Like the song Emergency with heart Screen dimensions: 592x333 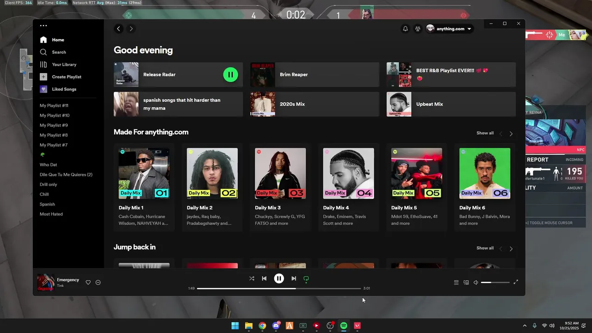(x=88, y=283)
